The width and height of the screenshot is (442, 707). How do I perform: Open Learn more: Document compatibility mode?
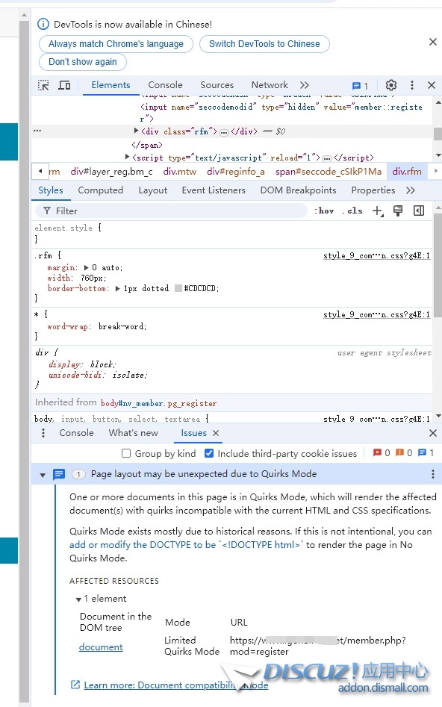coord(176,685)
